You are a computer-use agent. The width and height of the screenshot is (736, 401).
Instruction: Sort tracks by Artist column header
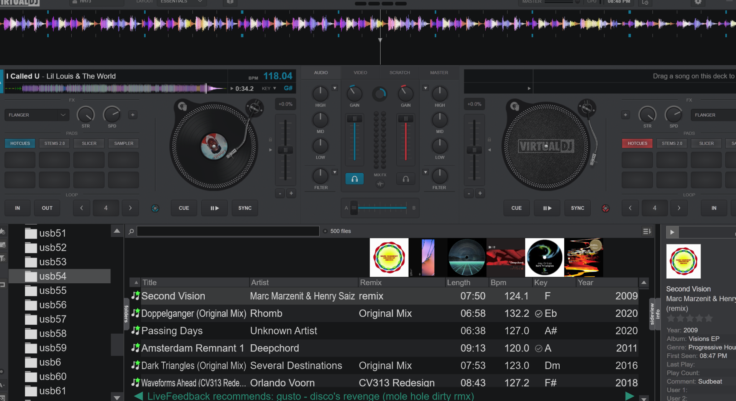pos(303,283)
